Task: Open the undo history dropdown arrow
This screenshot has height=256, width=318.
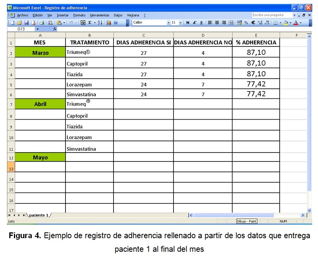Action: pos(76,23)
